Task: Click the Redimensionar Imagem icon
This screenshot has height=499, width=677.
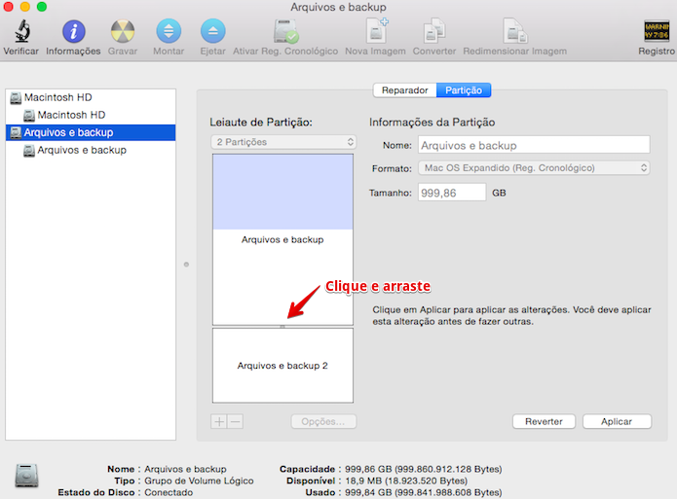Action: (514, 31)
